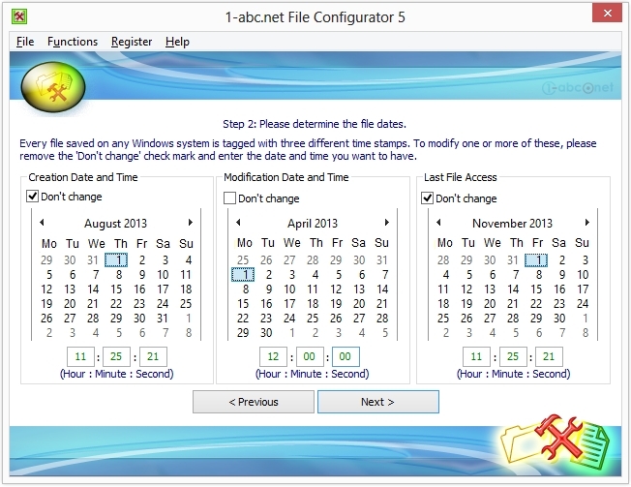Click the folder and tools graphic at bottom right
Screen dimensions: 631x487
[556, 449]
